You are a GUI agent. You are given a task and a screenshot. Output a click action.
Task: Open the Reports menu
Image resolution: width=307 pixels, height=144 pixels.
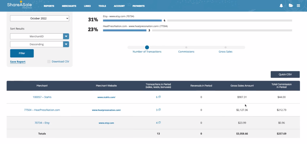pos(49,6)
